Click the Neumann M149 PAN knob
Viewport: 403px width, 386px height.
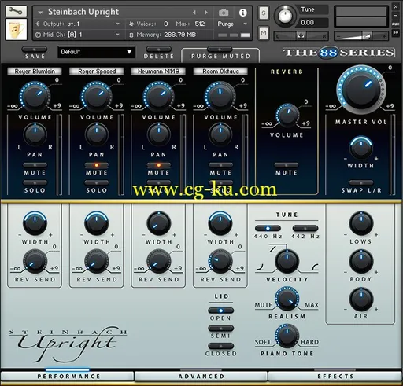point(158,134)
